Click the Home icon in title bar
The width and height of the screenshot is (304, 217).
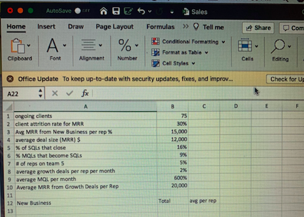[103, 11]
